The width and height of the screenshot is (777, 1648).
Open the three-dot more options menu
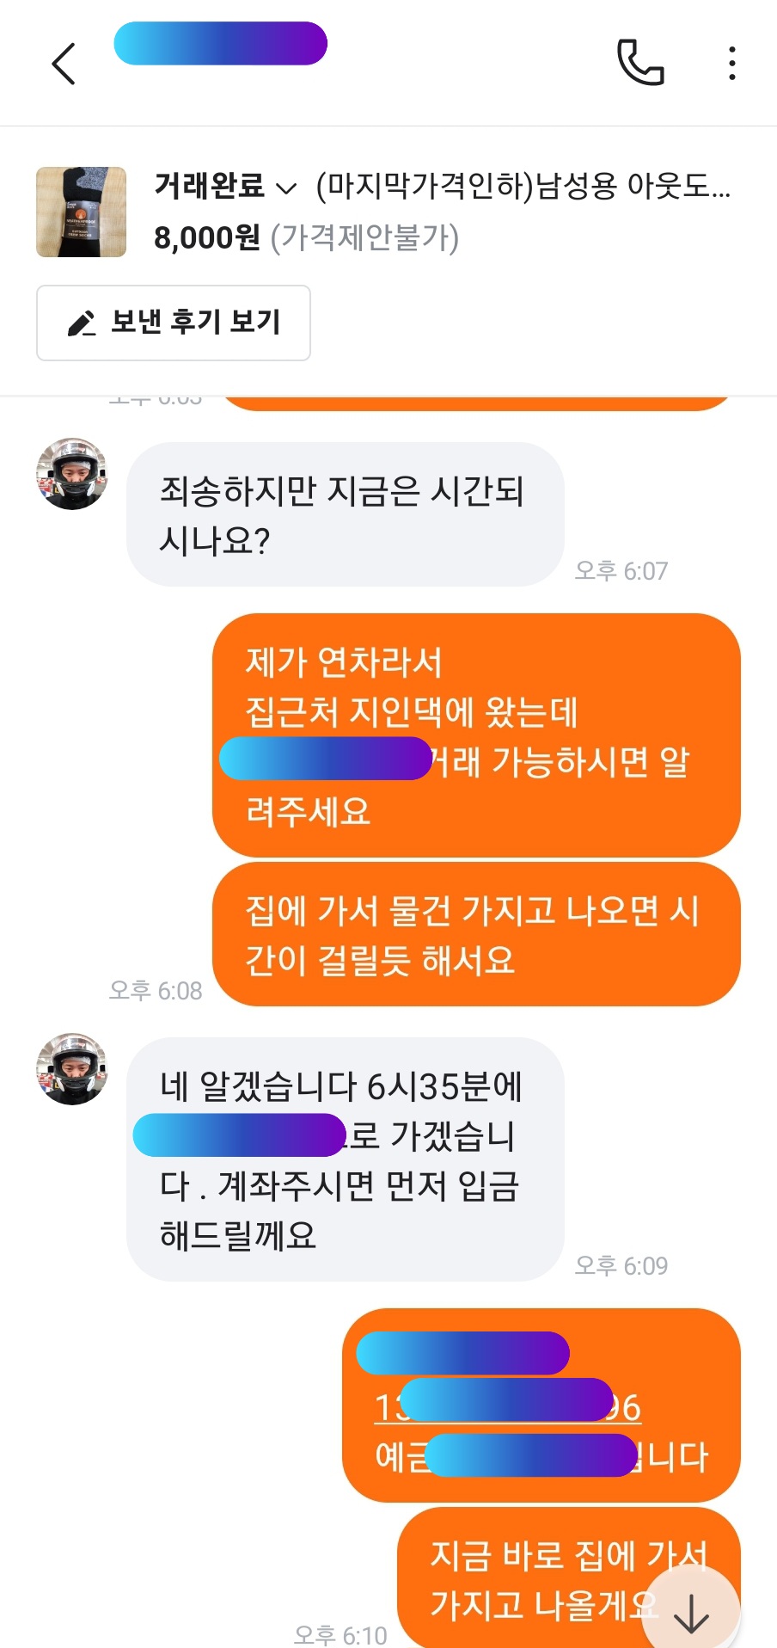731,64
